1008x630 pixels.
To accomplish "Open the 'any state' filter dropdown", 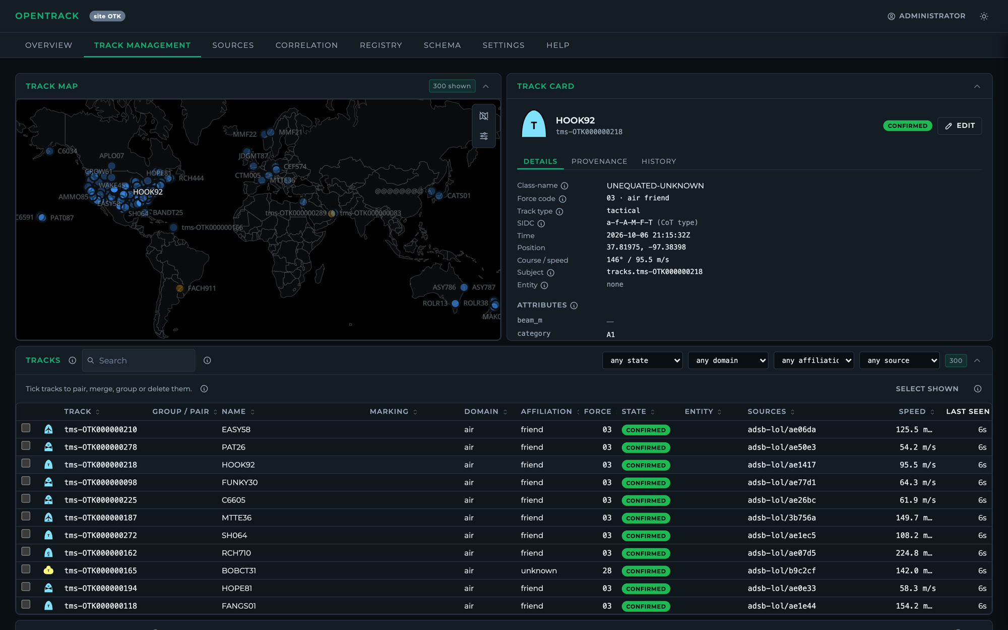I will [x=643, y=360].
